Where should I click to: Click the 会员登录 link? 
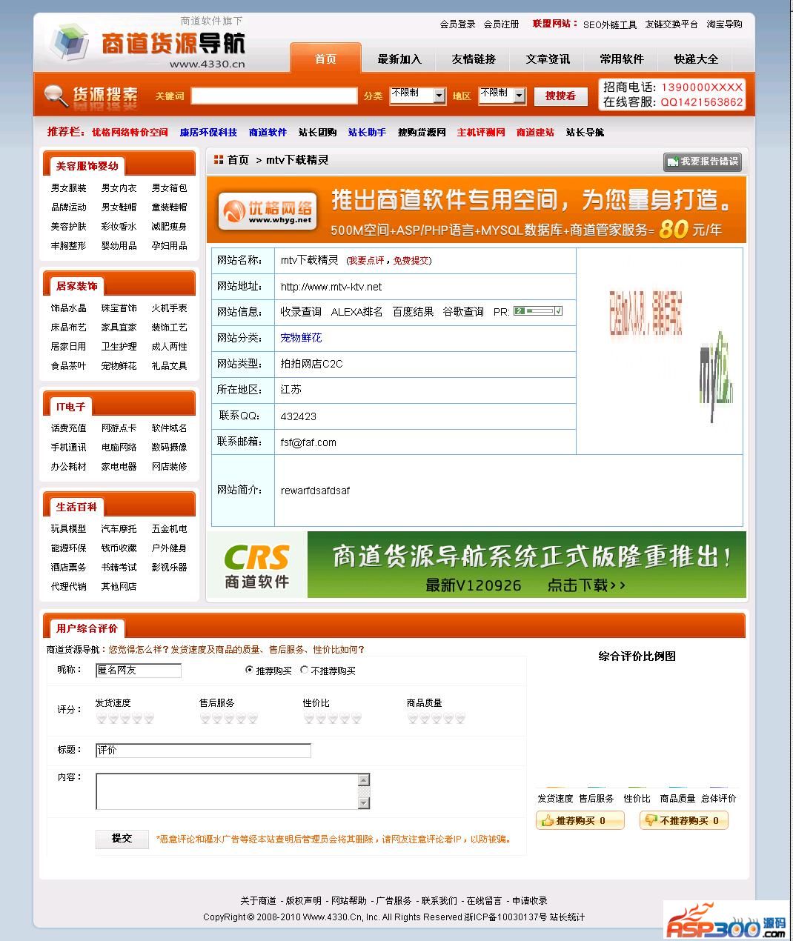[x=457, y=24]
